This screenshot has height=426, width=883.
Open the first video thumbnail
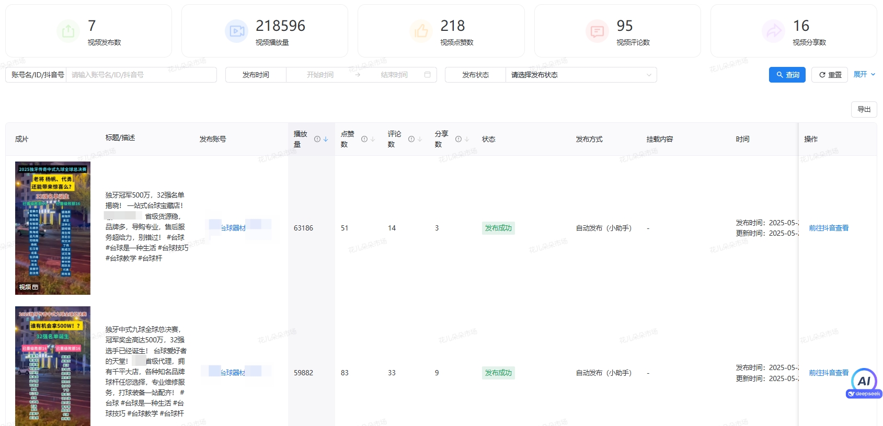click(53, 228)
